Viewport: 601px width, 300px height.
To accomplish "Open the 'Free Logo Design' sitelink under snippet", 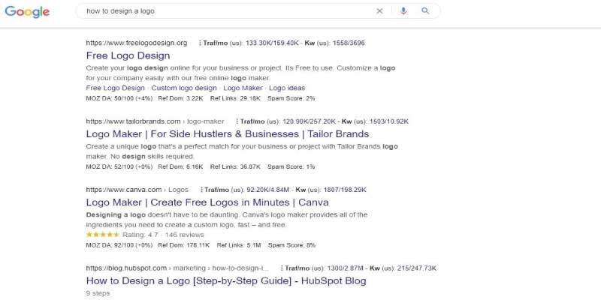I will coord(116,88).
